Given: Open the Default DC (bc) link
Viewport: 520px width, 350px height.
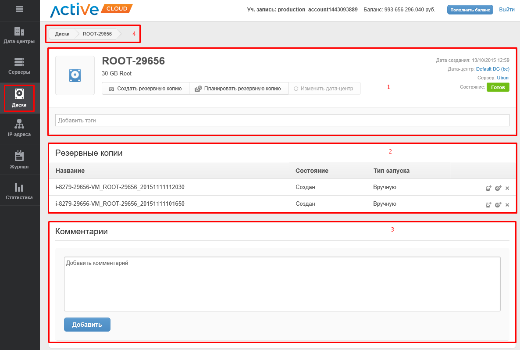Looking at the screenshot, I should pyautogui.click(x=492, y=69).
